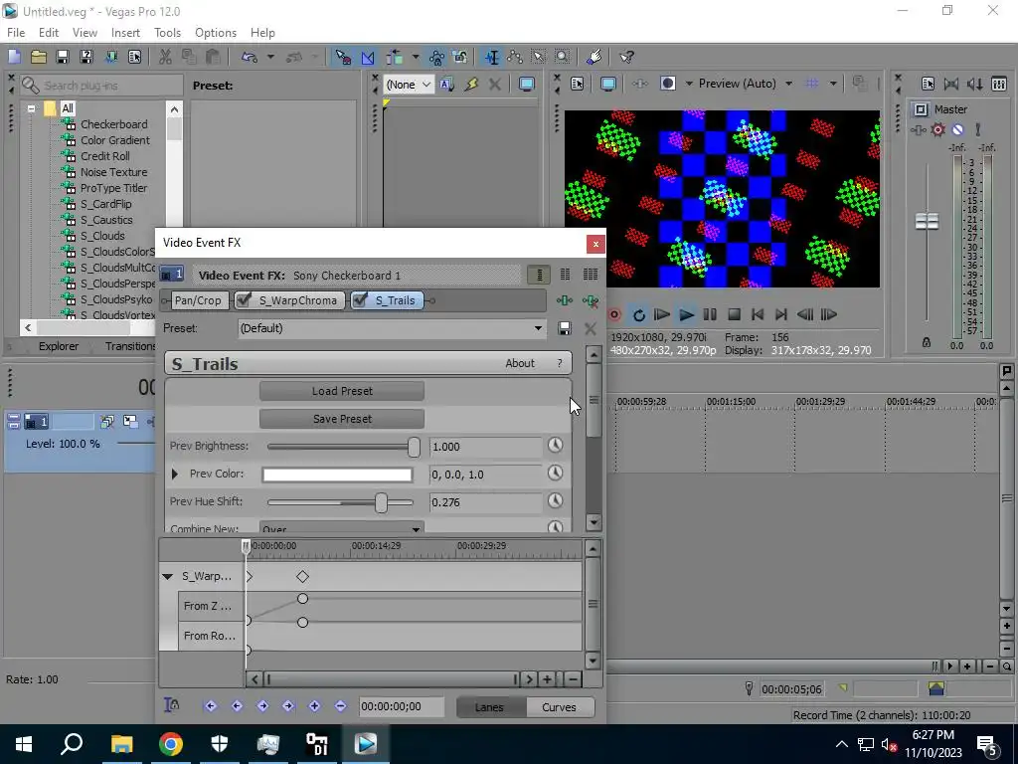This screenshot has width=1018, height=764.
Task: Open the undo history dropdown arrow
Action: click(x=270, y=57)
